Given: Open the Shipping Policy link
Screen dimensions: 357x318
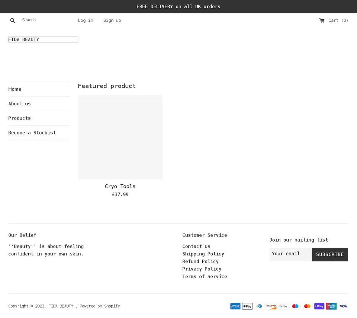Looking at the screenshot, I should pyautogui.click(x=203, y=254).
